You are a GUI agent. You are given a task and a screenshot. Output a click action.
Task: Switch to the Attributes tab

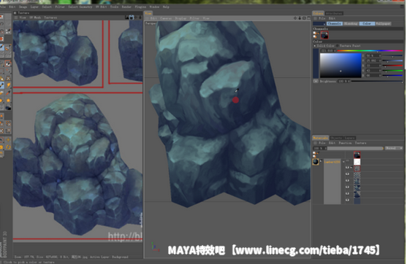pos(334,13)
